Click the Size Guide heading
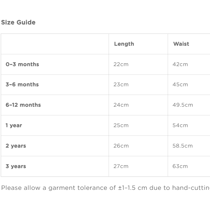This screenshot has width=210, height=210. tap(18, 22)
